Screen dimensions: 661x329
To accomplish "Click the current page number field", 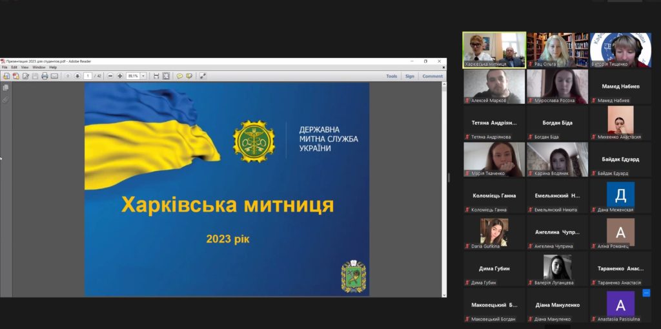I will (88, 76).
